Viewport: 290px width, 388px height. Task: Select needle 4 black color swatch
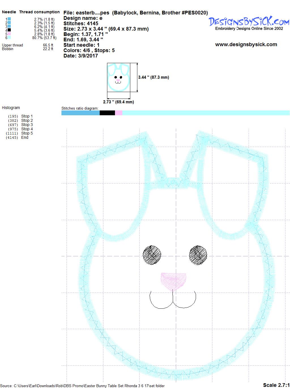[9, 30]
